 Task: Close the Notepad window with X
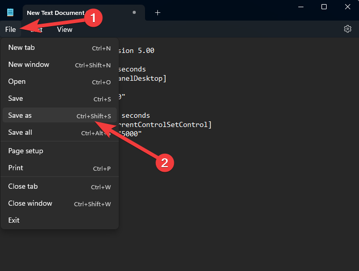[348, 7]
